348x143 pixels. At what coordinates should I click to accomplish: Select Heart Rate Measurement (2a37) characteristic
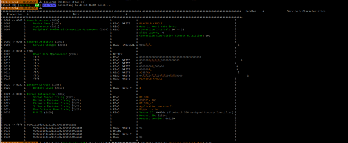pyautogui.click(x=55, y=54)
